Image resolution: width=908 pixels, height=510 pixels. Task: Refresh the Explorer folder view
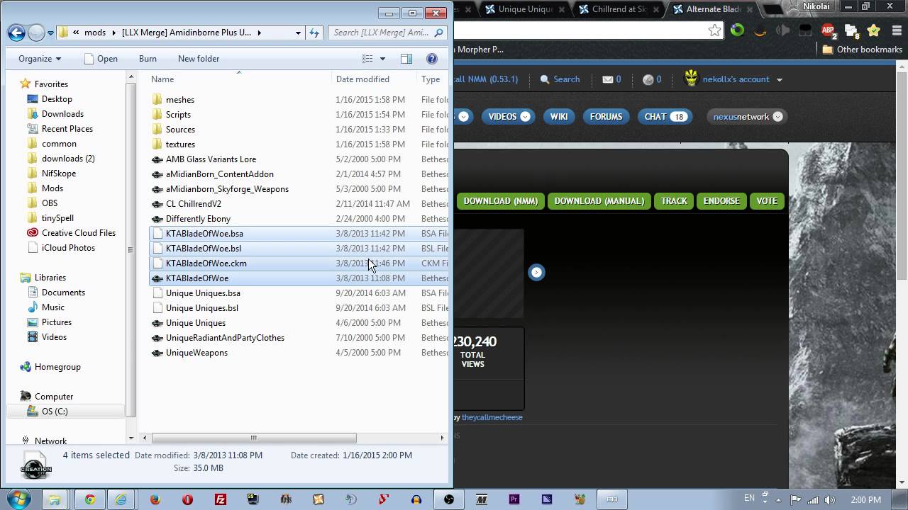[314, 33]
